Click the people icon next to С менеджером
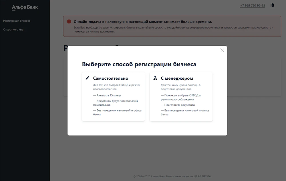This screenshot has height=181, width=286. [155, 78]
